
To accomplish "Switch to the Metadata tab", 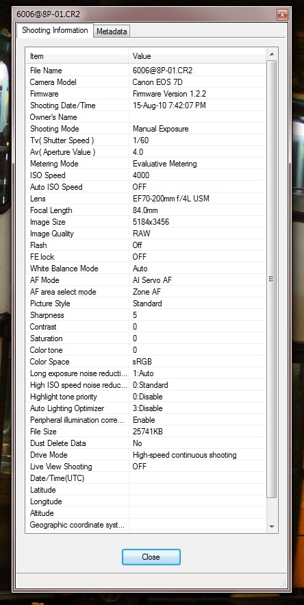I will tap(112, 32).
